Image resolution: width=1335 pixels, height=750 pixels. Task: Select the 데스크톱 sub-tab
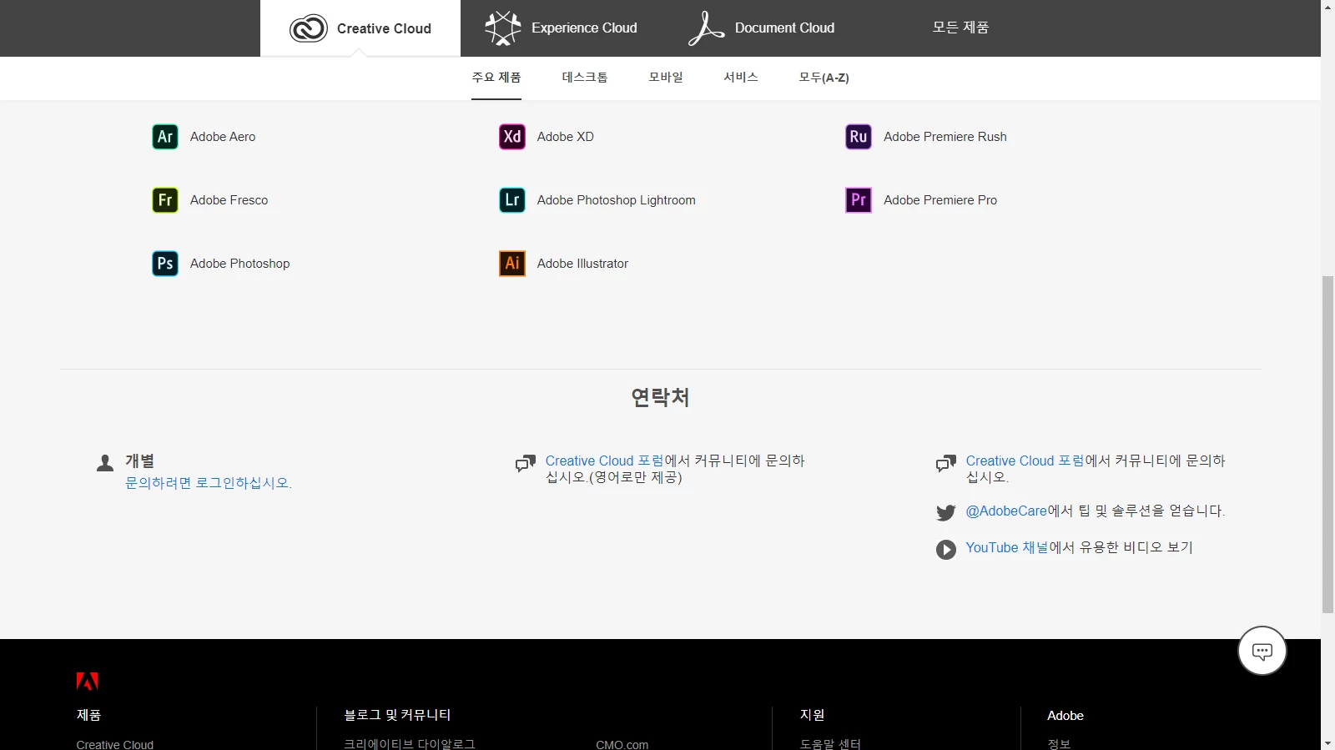tap(585, 78)
